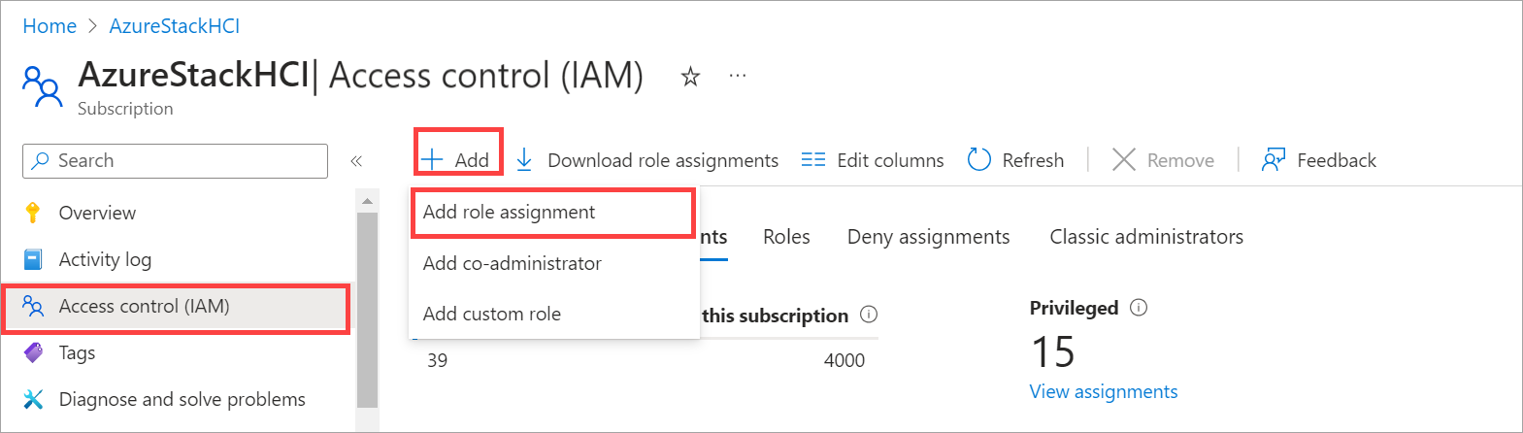1523x433 pixels.
Task: Click the header people icon beside the title
Action: point(42,86)
